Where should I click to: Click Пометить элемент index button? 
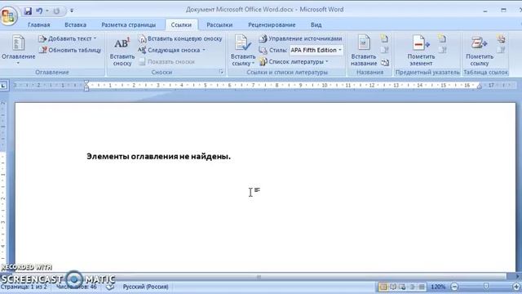421,51
